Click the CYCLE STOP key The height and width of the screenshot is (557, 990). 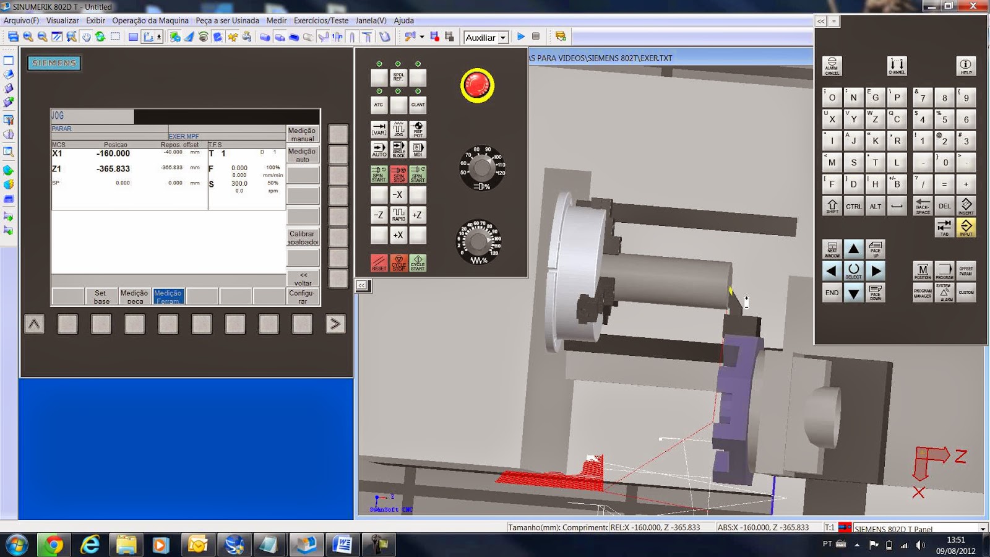click(x=398, y=263)
